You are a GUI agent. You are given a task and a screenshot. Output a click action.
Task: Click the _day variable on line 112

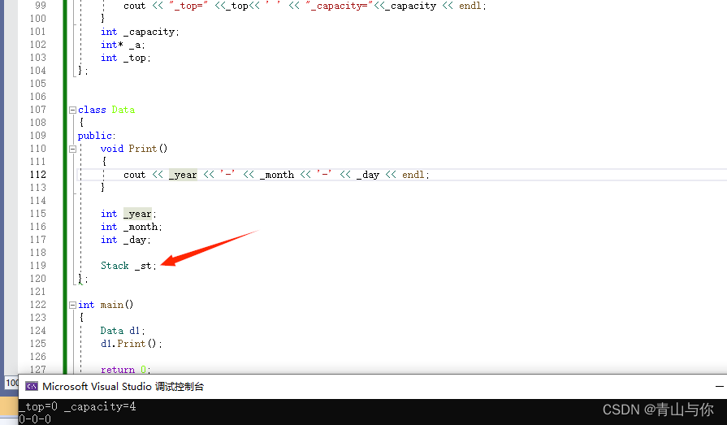(368, 175)
